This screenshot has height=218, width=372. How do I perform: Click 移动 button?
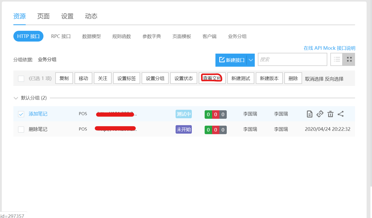coord(84,78)
